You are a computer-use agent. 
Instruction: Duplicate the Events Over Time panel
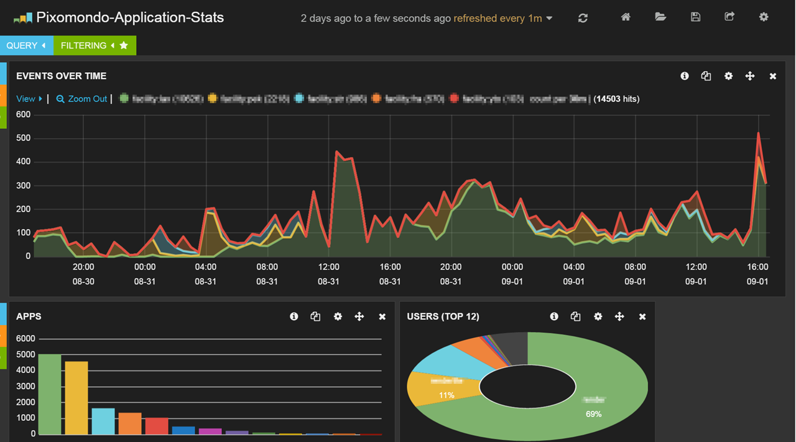click(x=706, y=76)
